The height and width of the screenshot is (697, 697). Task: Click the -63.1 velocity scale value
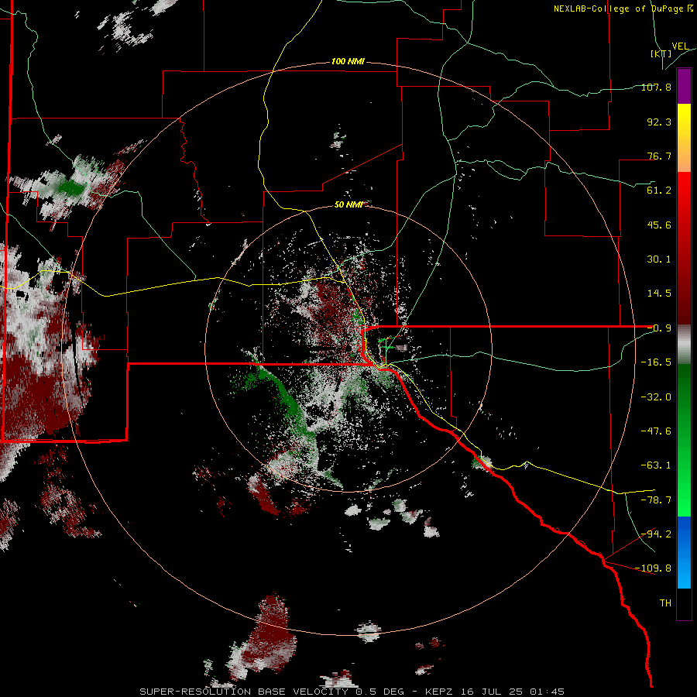coord(656,465)
